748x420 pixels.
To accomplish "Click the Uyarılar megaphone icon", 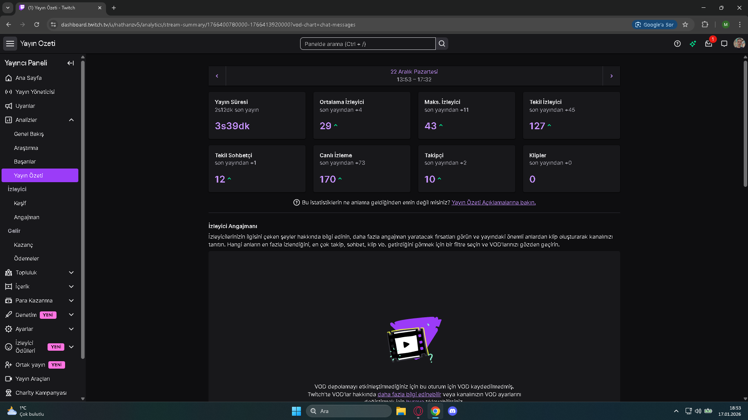I will [9, 106].
